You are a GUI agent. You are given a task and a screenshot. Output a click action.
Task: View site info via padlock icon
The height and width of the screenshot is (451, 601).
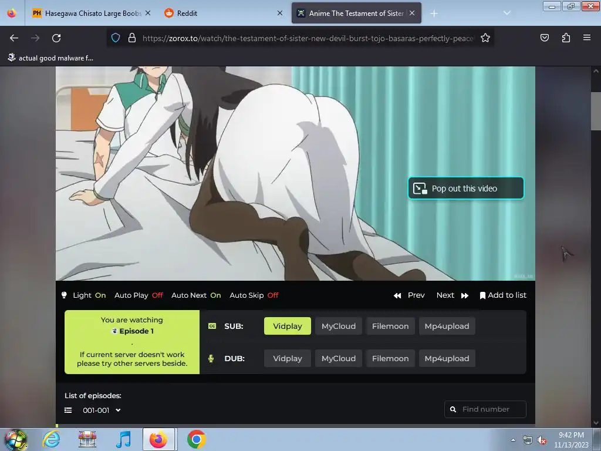[132, 38]
